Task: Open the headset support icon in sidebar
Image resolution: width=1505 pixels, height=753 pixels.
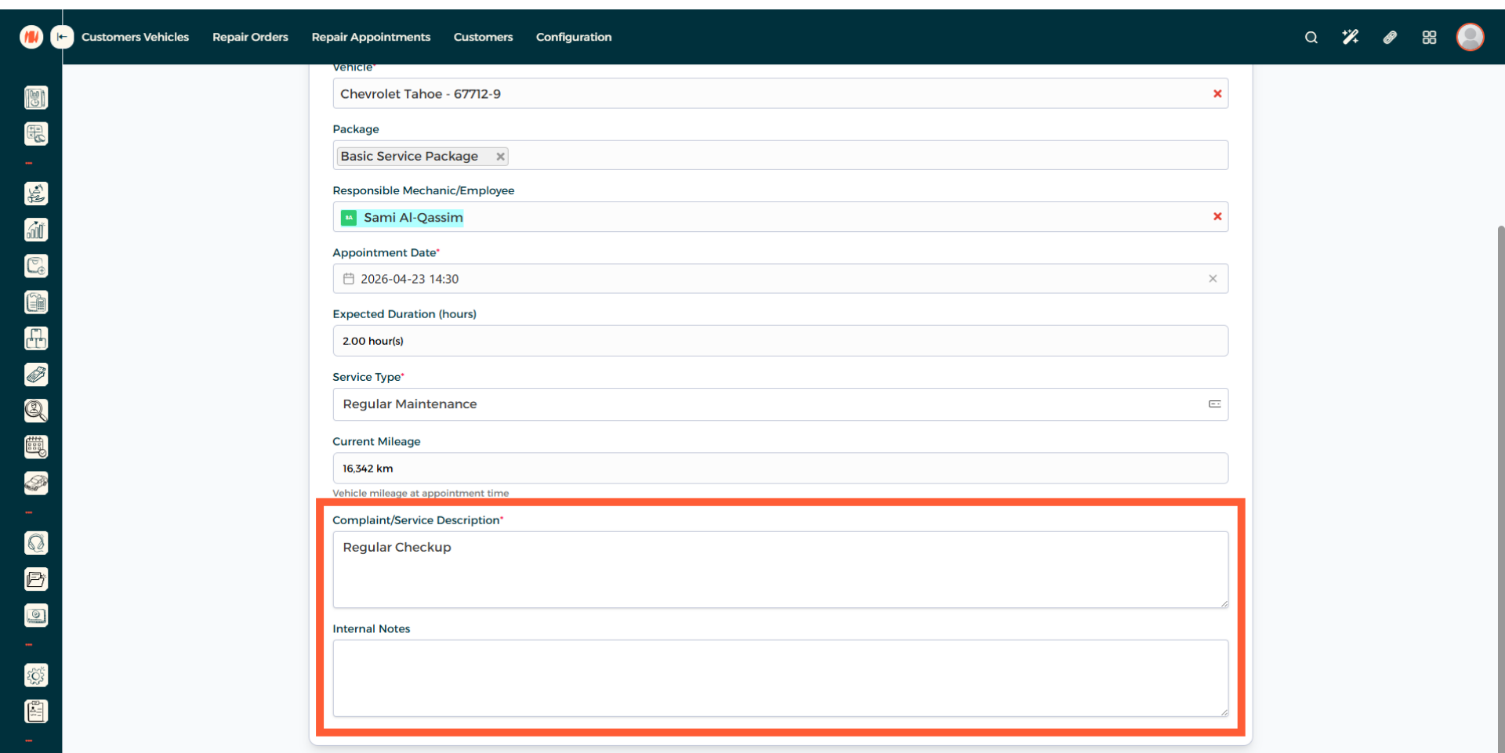Action: point(36,543)
